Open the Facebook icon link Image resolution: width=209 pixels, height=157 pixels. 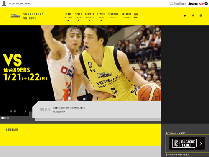click(x=193, y=15)
